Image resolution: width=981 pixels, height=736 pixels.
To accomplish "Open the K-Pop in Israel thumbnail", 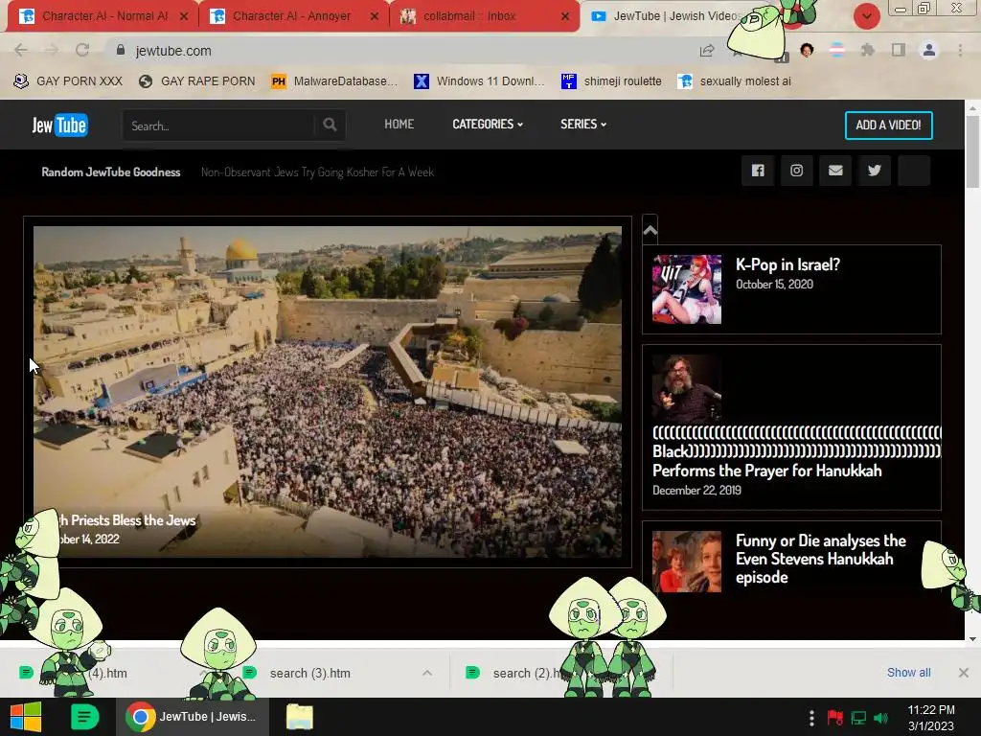I will pos(686,289).
